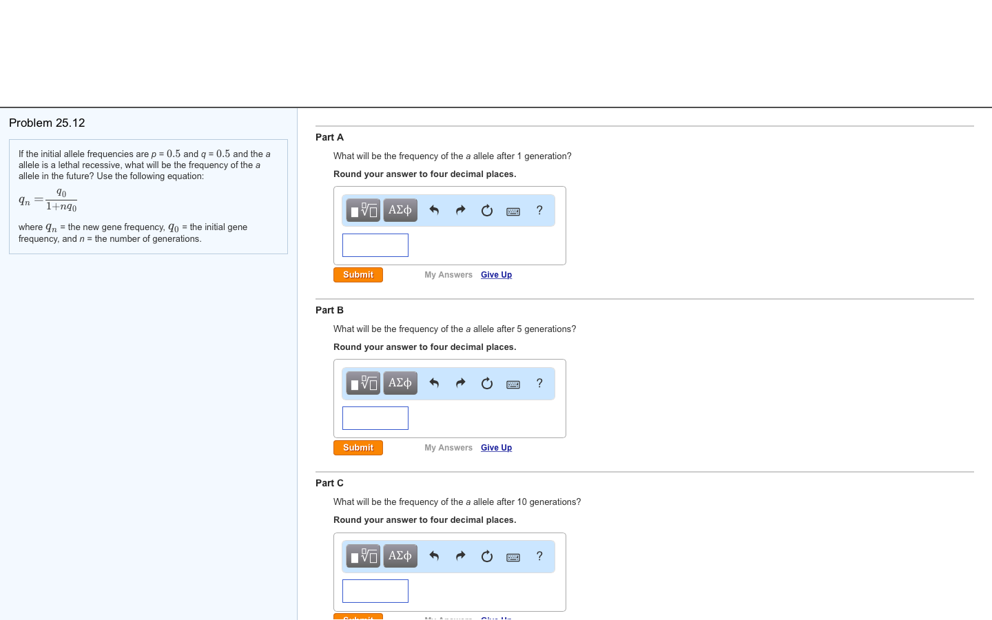This screenshot has width=992, height=620.
Task: Open Greek symbols palette in Part B
Action: [400, 383]
